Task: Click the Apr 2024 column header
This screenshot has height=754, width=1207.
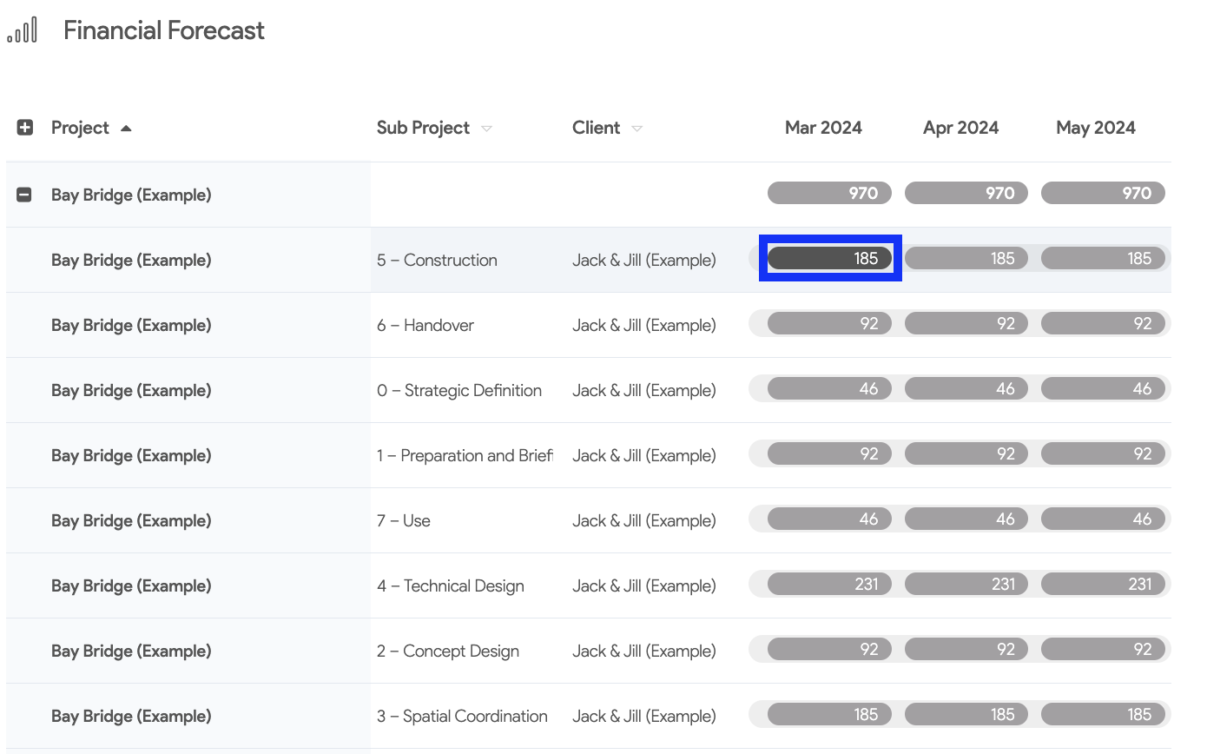Action: pos(960,128)
